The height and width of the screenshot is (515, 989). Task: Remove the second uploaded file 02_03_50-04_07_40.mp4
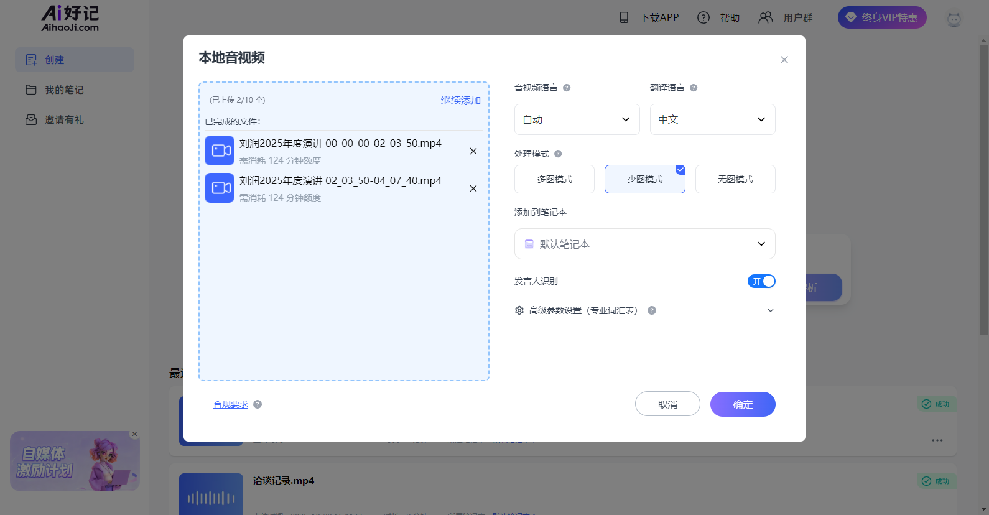[x=473, y=188]
